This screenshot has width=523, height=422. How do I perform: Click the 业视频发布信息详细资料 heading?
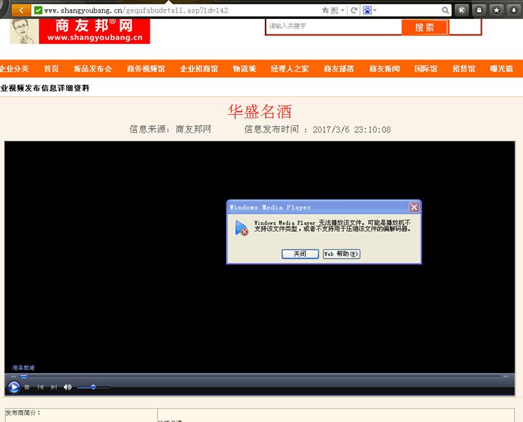(x=44, y=88)
